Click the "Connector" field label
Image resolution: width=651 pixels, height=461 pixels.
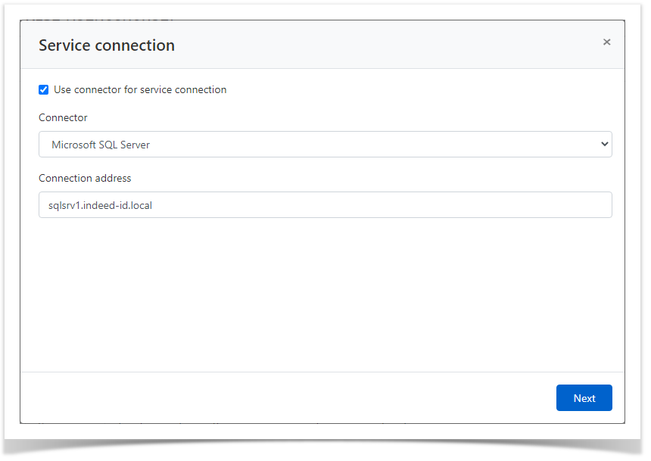(x=63, y=118)
